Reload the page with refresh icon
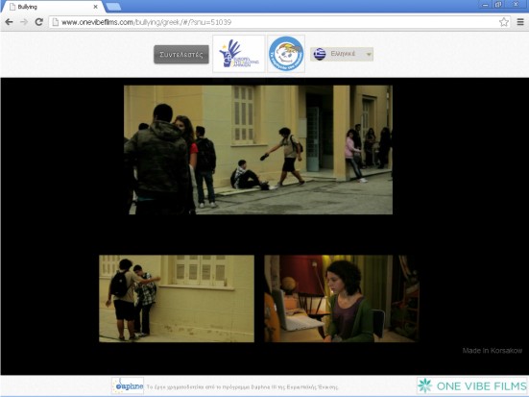529x397 pixels. (x=39, y=22)
